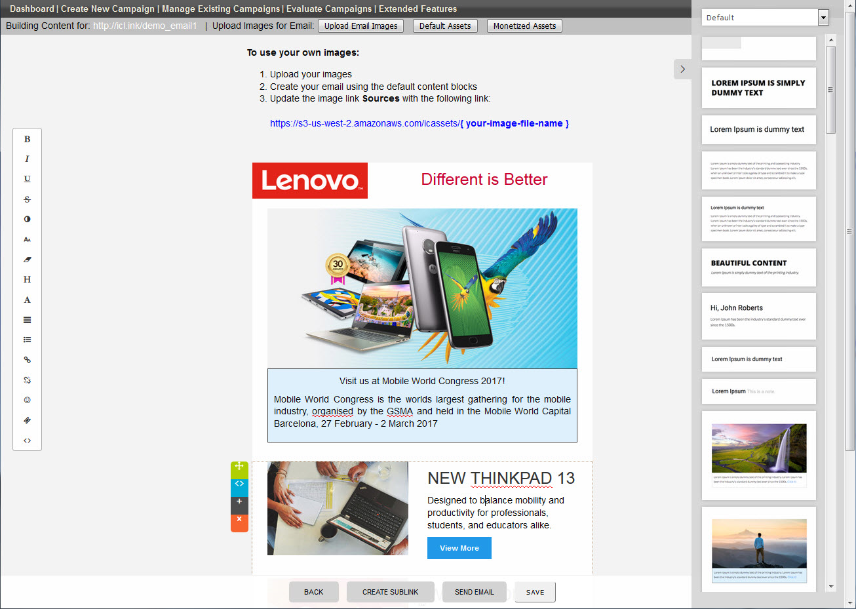This screenshot has height=609, width=856.
Task: Apply strikethrough formatting
Action: click(27, 199)
